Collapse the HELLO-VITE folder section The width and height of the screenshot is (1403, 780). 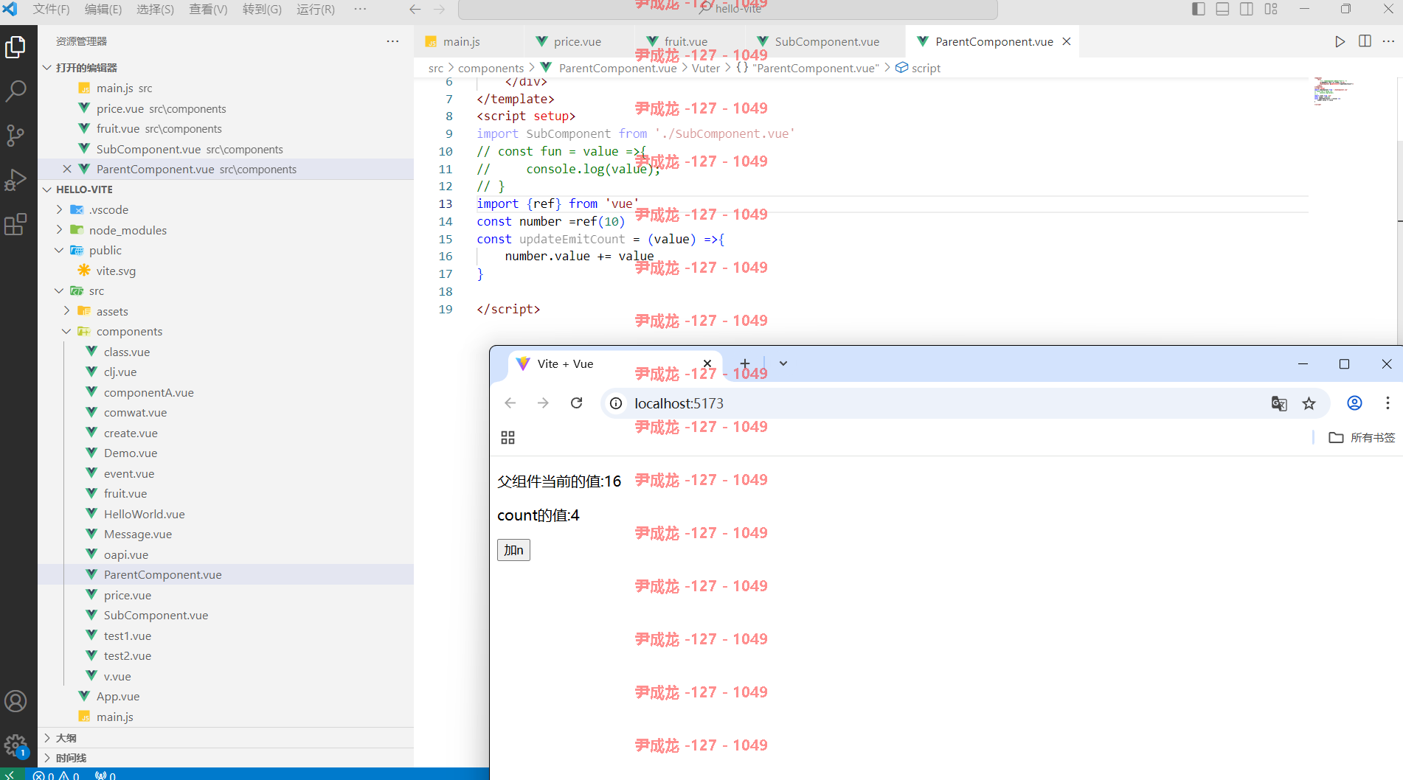tap(47, 189)
